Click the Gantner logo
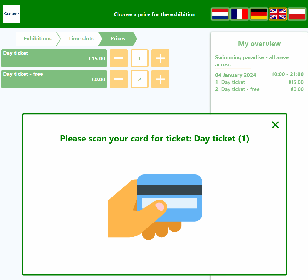This screenshot has height=280, width=308. coord(12,14)
